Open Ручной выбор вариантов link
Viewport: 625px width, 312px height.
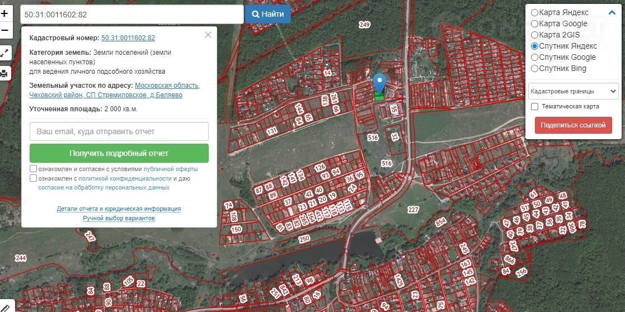119,218
